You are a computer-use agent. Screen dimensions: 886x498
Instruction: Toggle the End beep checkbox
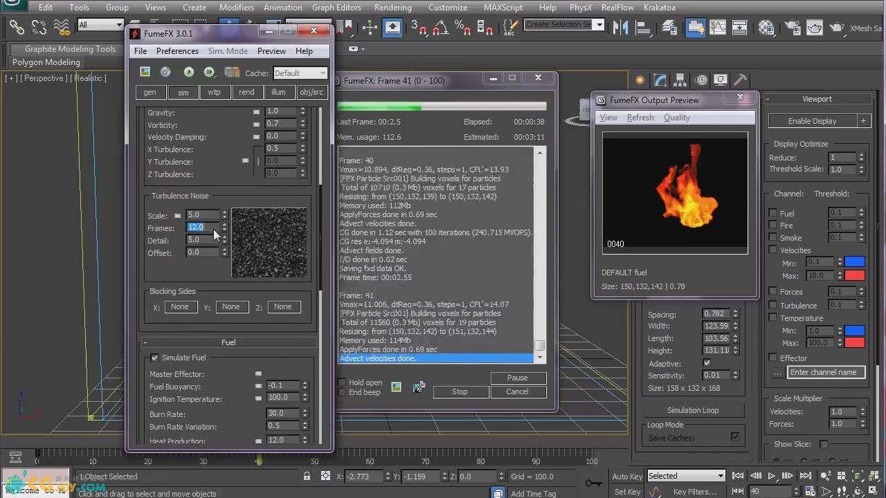[341, 392]
